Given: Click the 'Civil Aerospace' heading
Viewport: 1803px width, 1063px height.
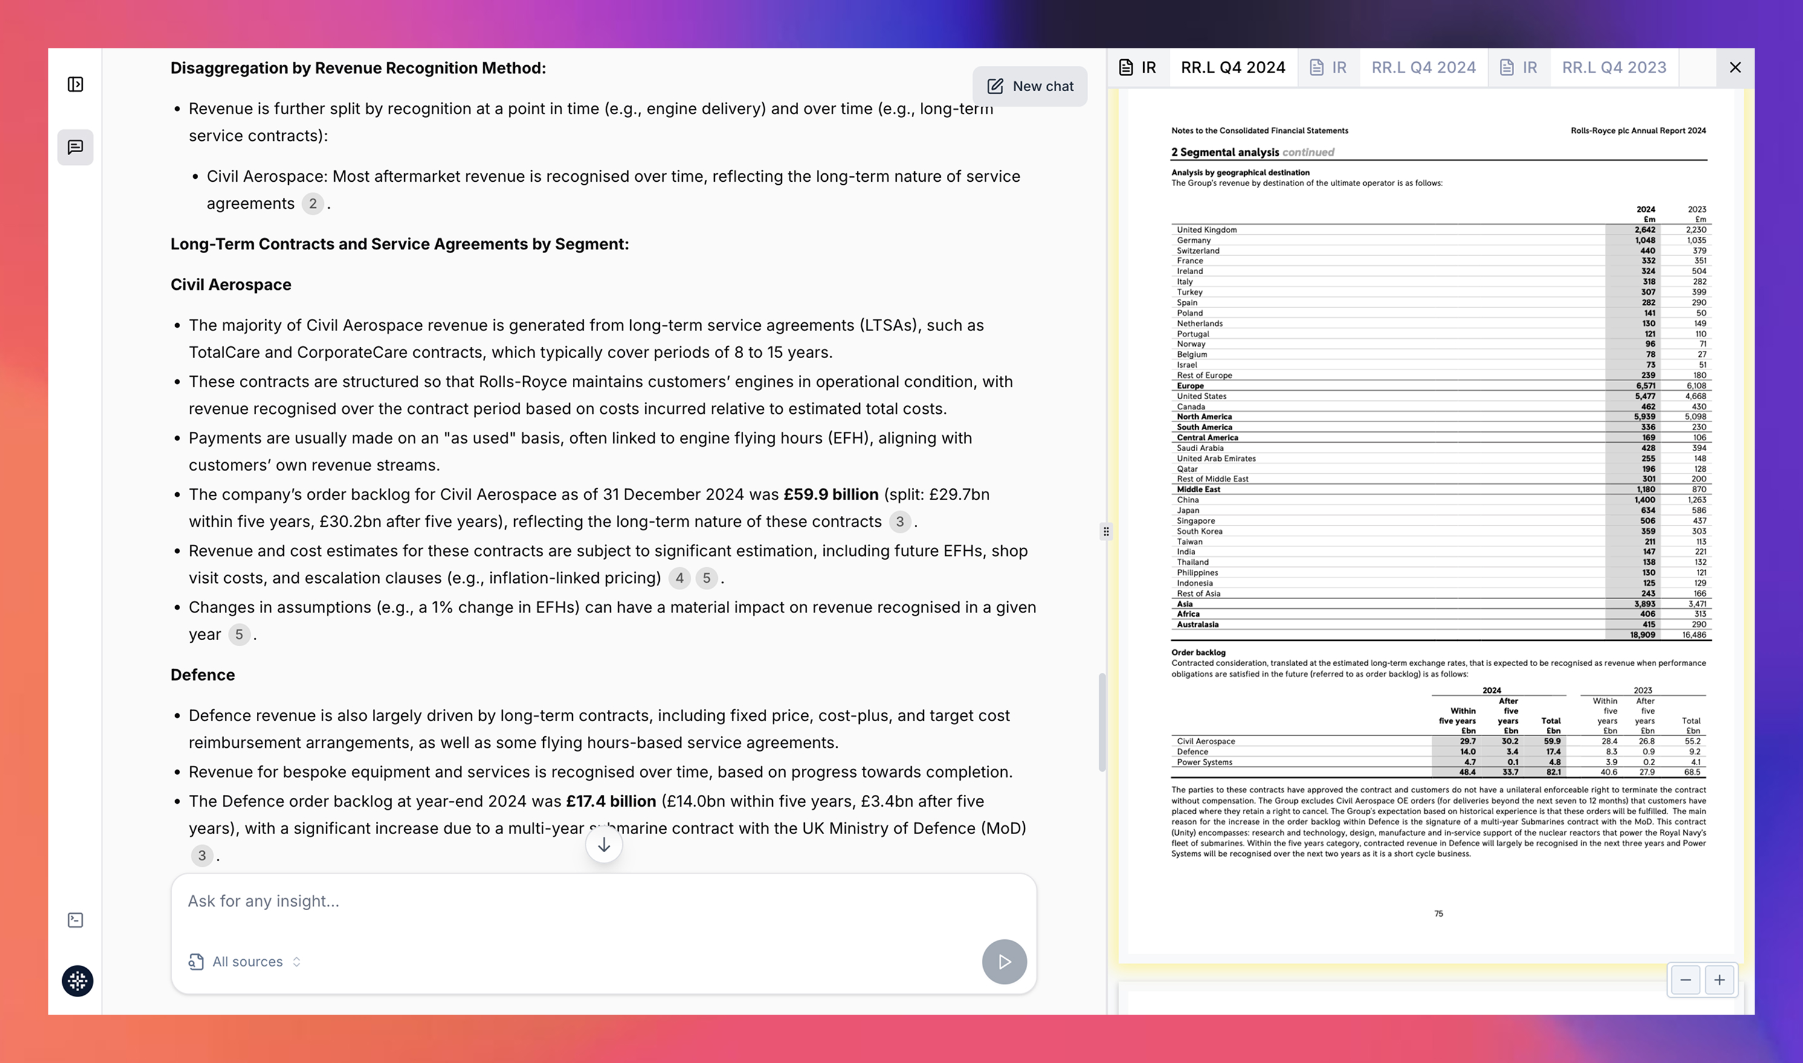Looking at the screenshot, I should pyautogui.click(x=231, y=284).
